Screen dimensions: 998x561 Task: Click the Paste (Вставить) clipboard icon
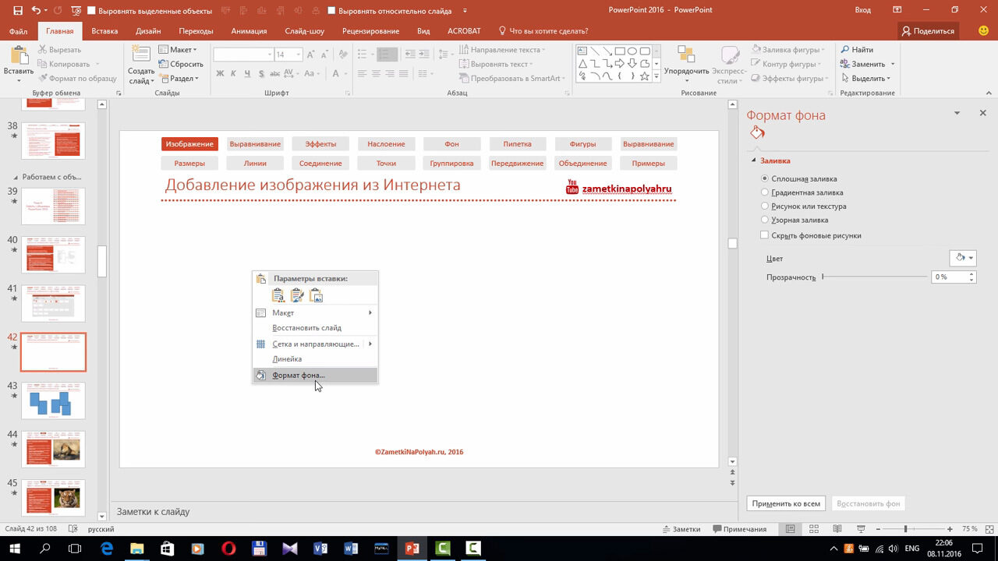18,56
